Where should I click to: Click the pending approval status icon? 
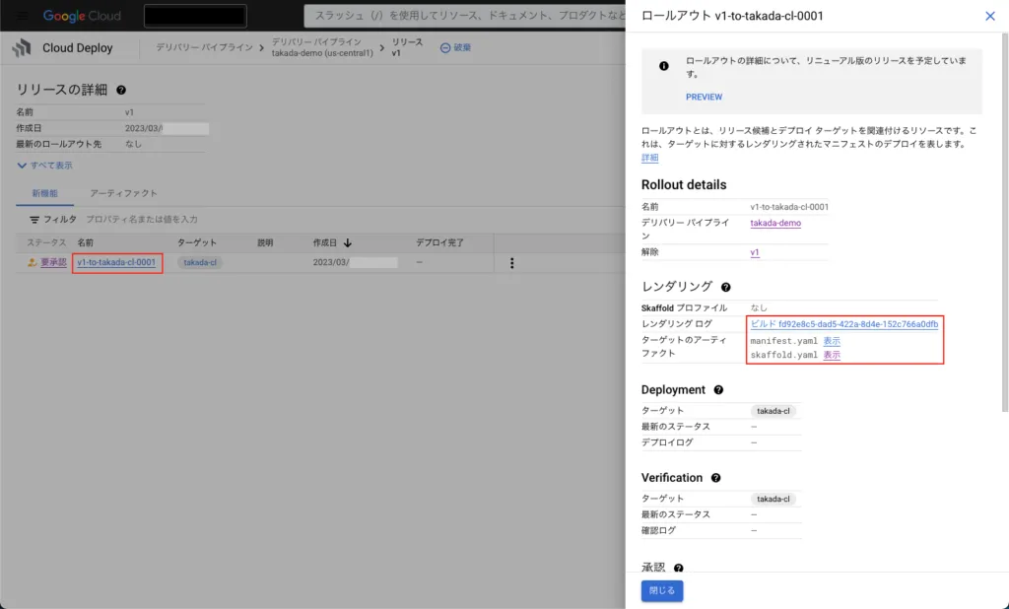tap(33, 262)
